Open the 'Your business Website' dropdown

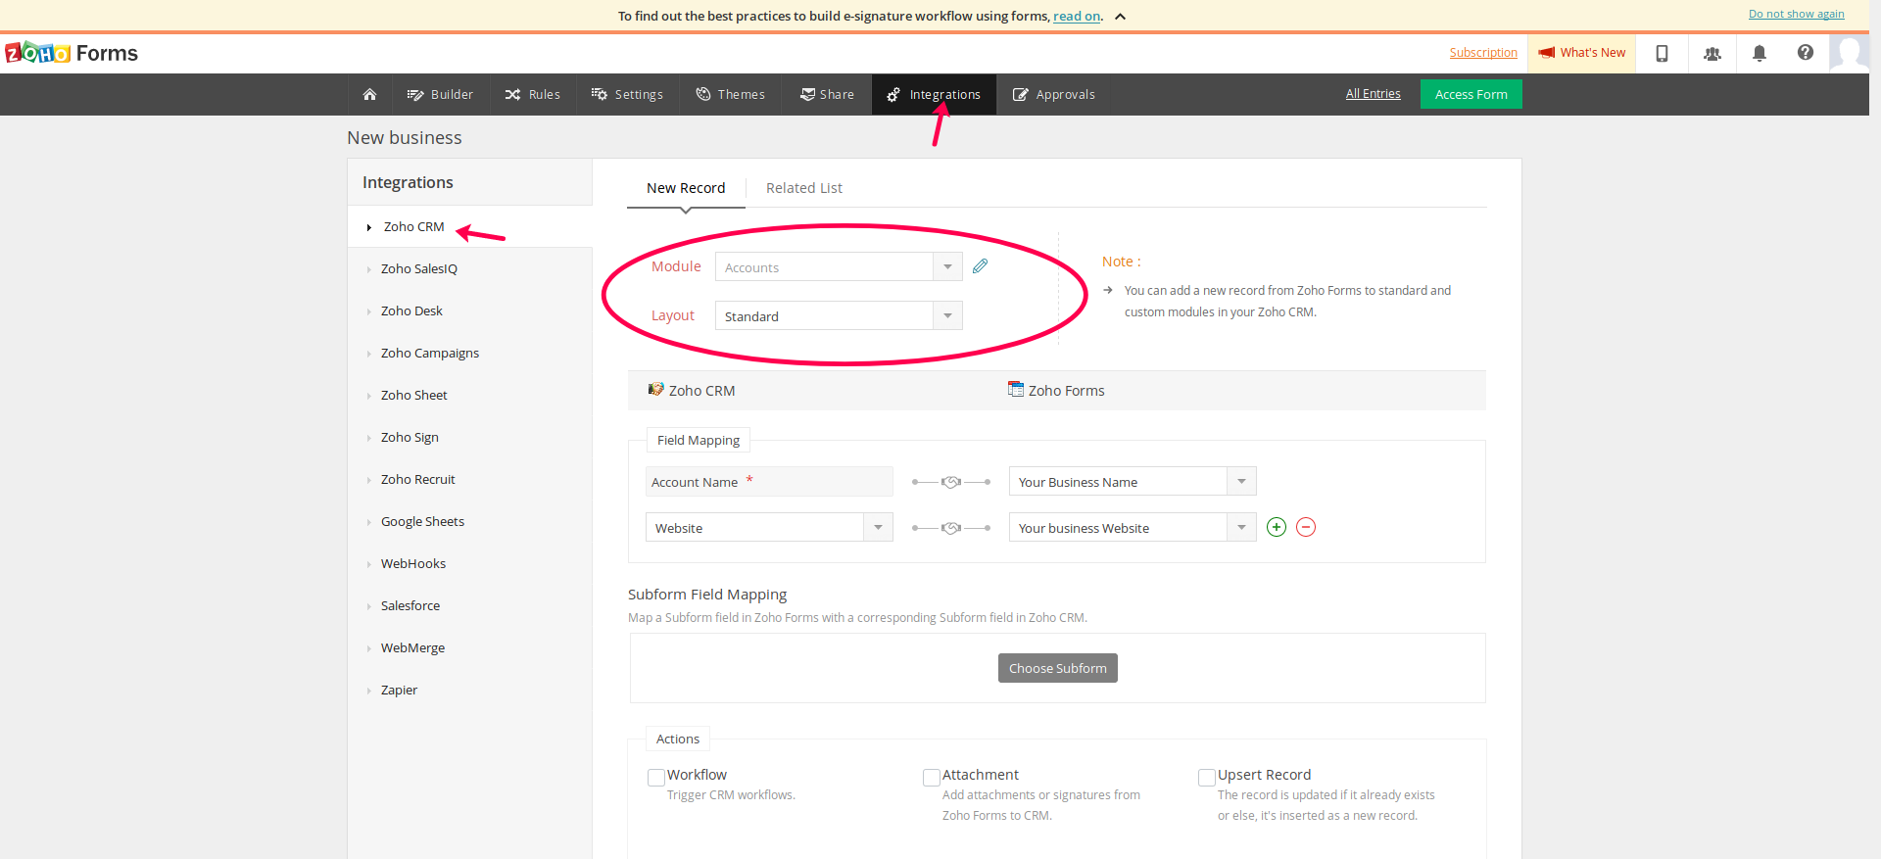[1133, 527]
